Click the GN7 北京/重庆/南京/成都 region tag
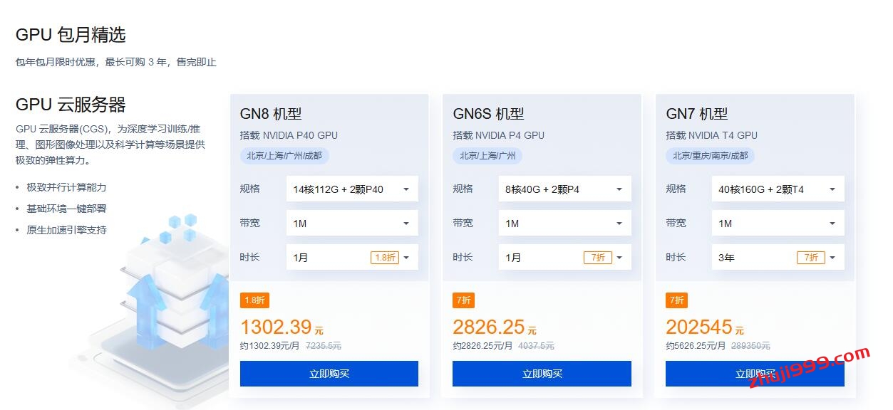 (x=710, y=156)
